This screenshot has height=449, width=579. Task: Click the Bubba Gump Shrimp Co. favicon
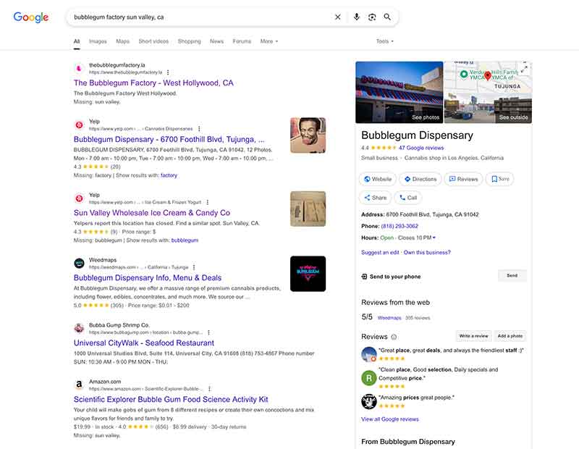coord(79,329)
